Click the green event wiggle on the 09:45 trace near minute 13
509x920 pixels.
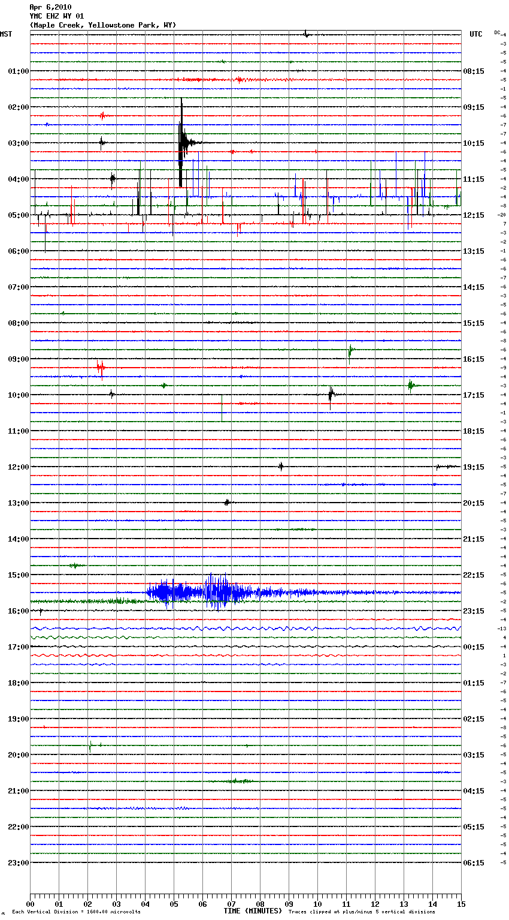(x=411, y=386)
